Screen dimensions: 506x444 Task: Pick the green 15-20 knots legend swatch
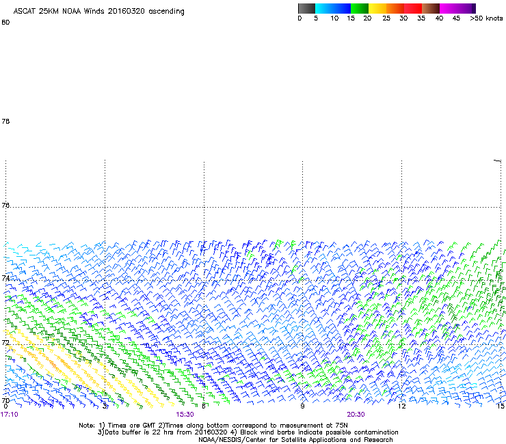pos(360,8)
